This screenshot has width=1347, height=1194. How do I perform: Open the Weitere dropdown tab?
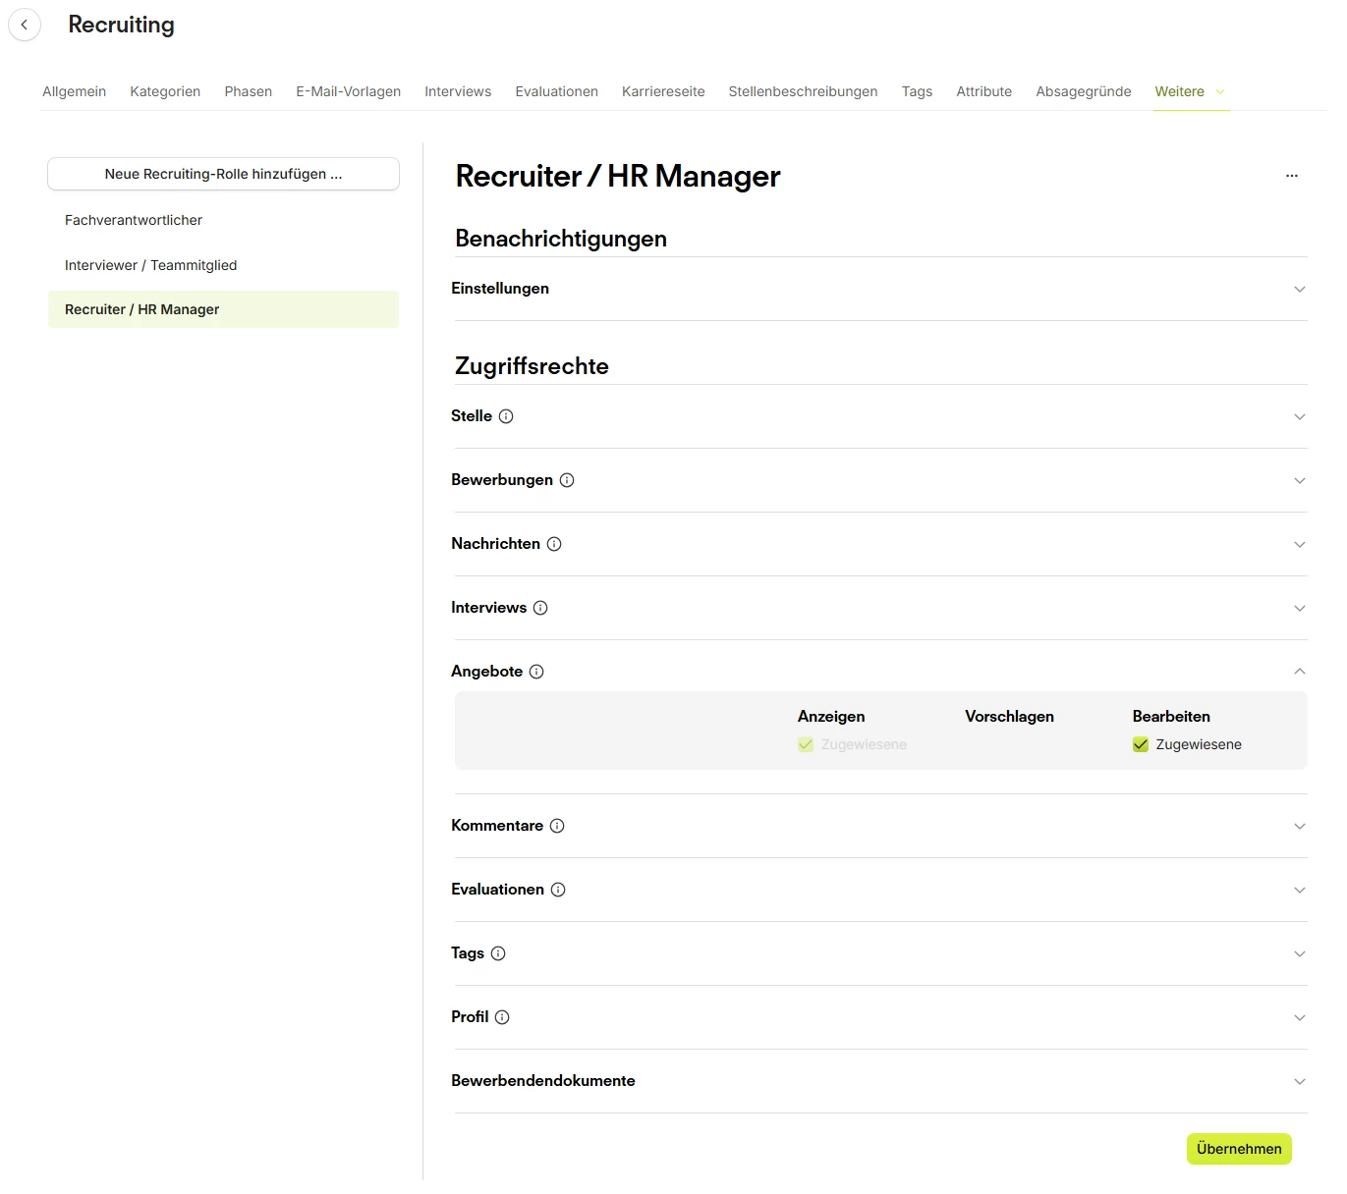[x=1190, y=91]
